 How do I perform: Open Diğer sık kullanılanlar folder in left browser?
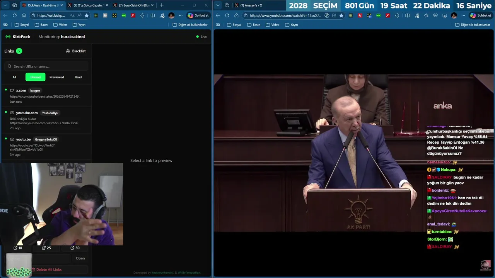click(190, 25)
